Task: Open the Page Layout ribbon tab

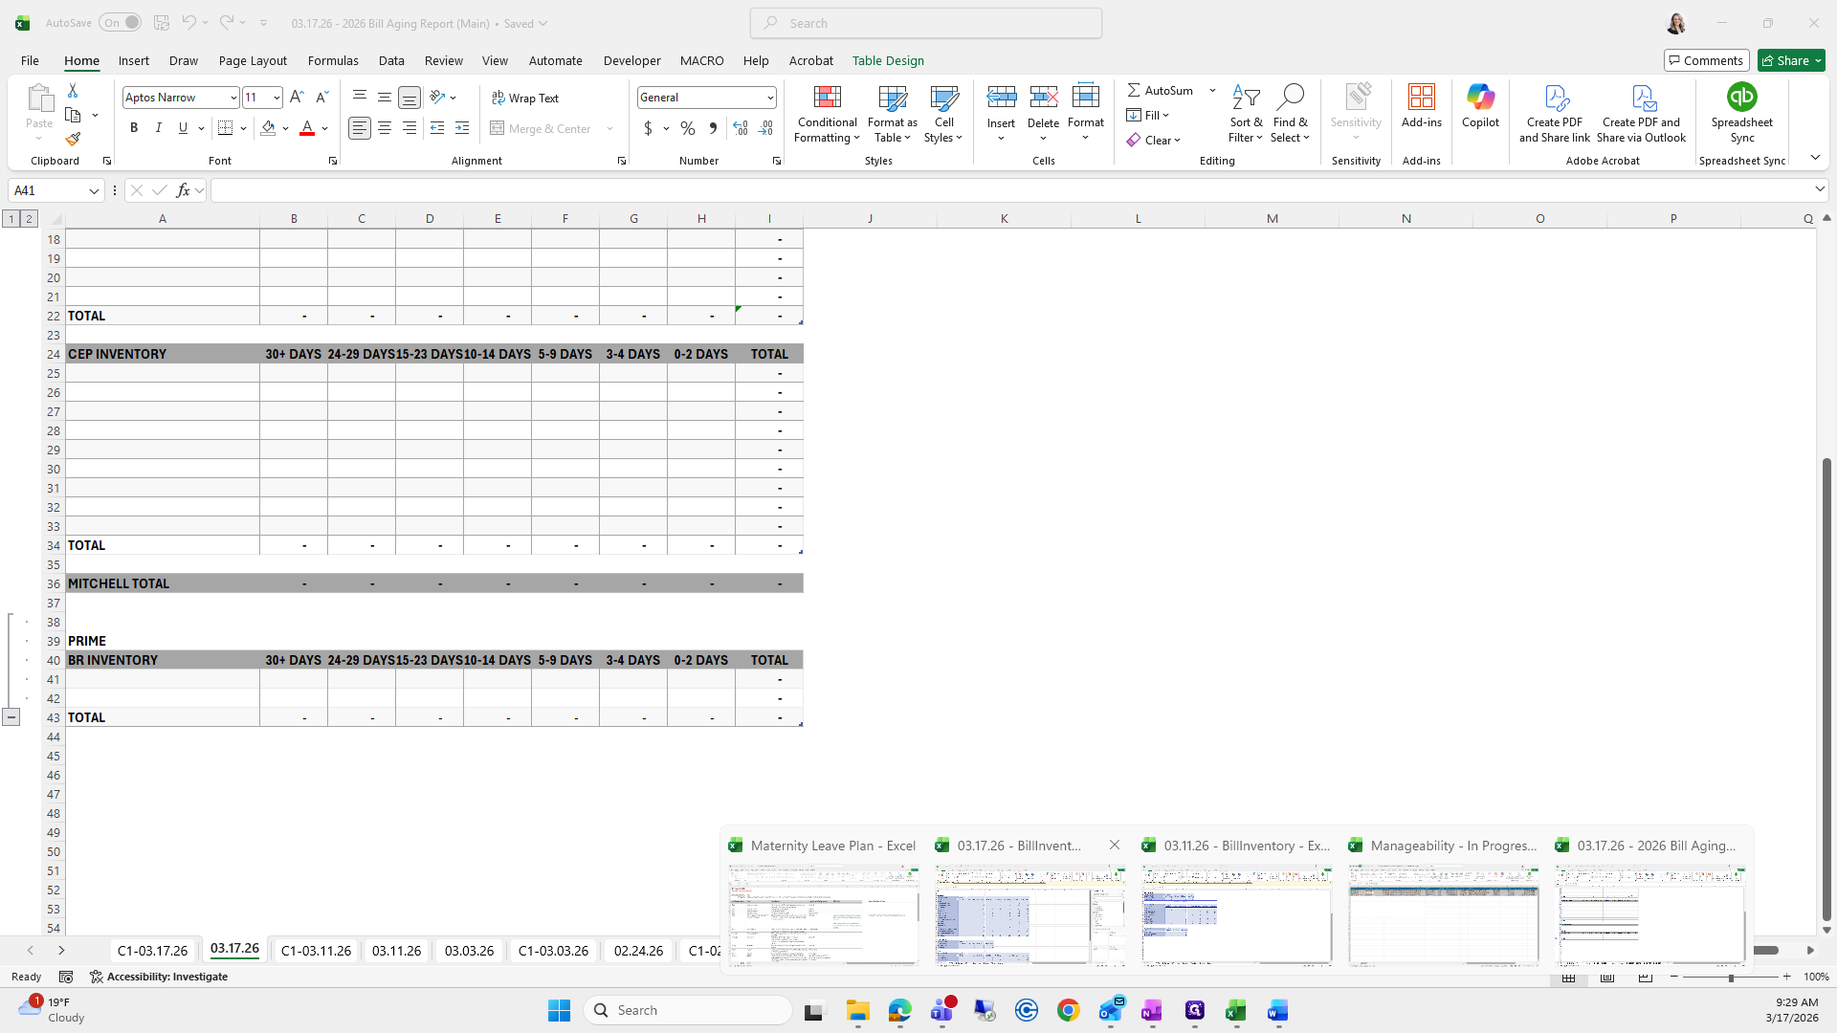Action: [253, 60]
